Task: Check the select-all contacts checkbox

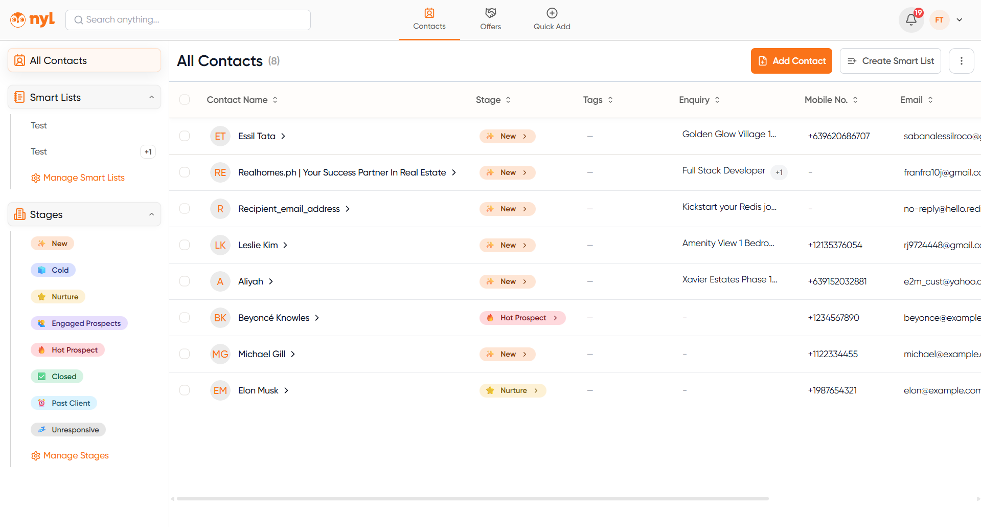Action: point(185,100)
